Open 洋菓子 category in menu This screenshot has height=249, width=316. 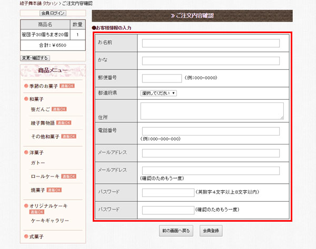click(x=36, y=152)
